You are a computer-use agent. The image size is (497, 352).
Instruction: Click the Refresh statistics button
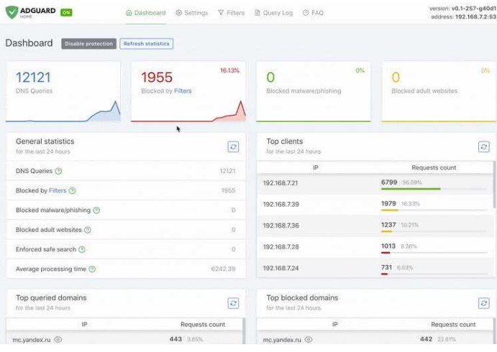(147, 44)
